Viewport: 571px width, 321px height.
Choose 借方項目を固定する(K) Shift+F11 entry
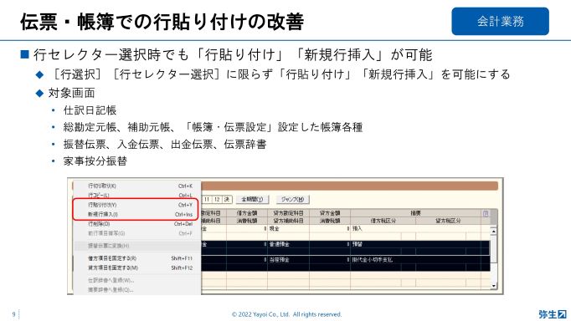(x=137, y=258)
